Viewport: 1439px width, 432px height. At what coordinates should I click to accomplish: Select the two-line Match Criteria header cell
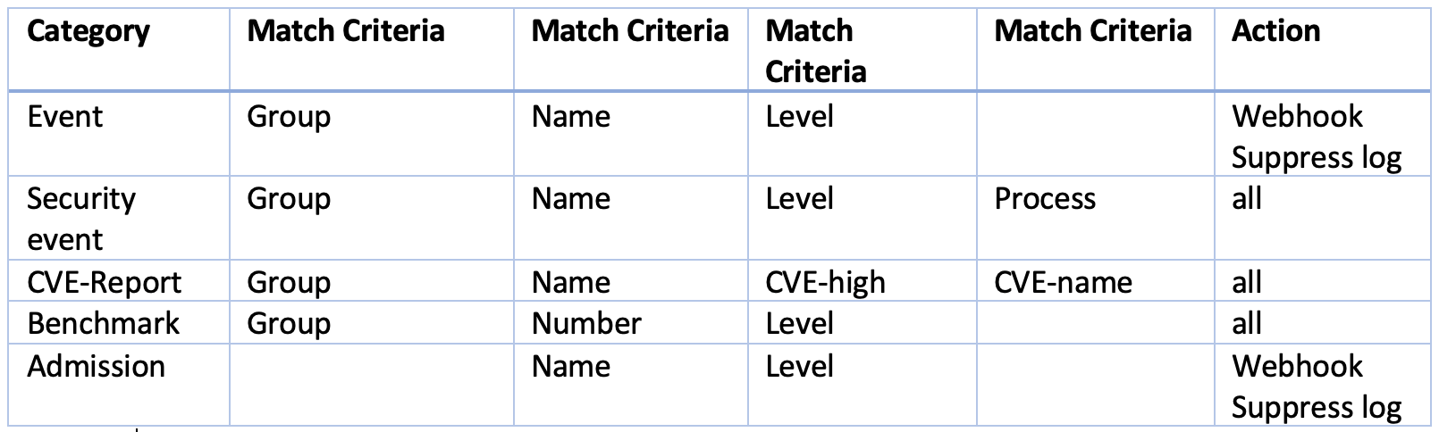815,50
